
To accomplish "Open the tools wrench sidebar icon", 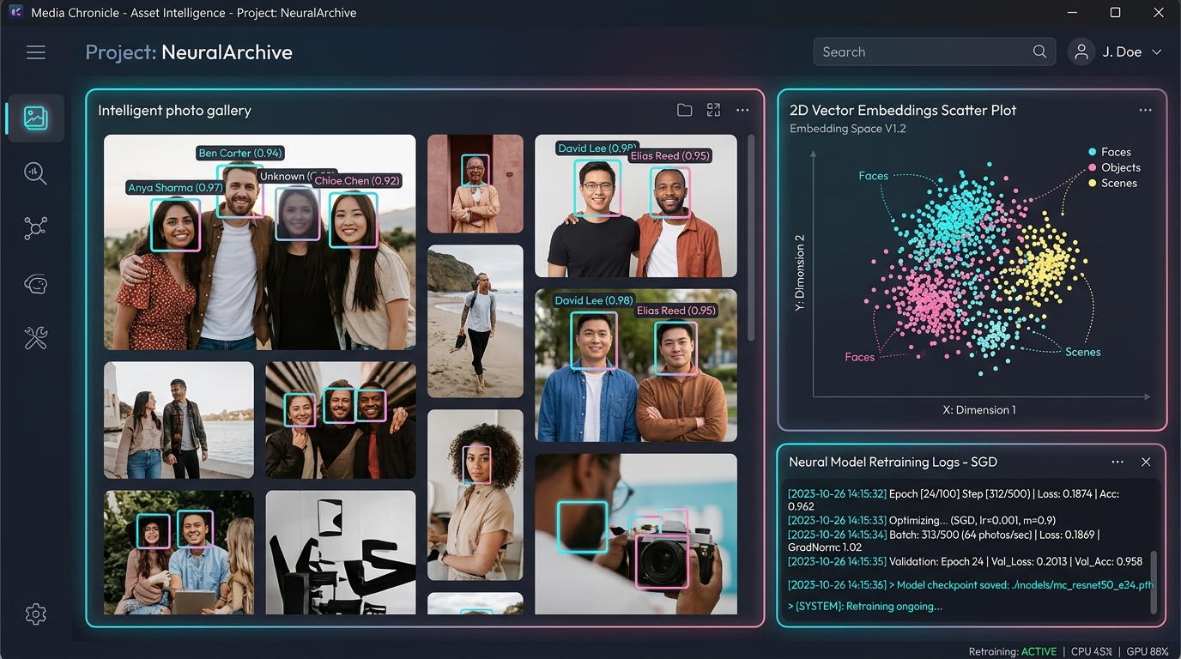I will (x=35, y=339).
